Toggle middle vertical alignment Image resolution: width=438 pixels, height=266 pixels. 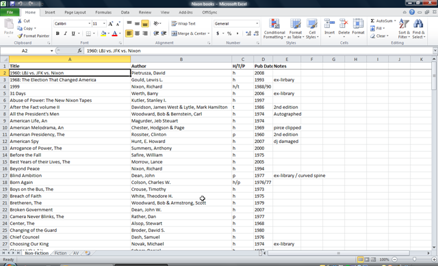point(137,24)
